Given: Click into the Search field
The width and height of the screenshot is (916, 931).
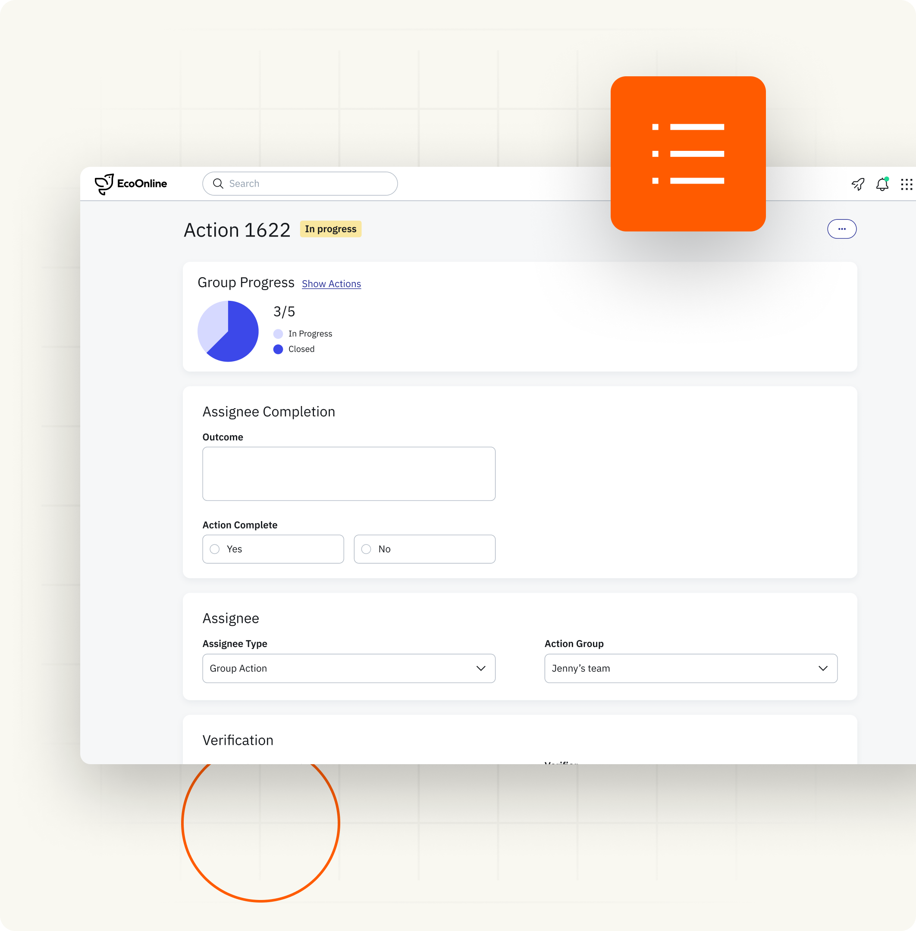Looking at the screenshot, I should pyautogui.click(x=308, y=184).
